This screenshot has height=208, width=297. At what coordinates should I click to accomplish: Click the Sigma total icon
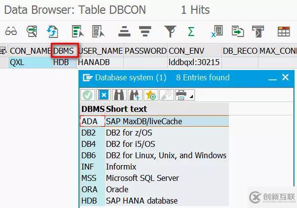[191, 32]
